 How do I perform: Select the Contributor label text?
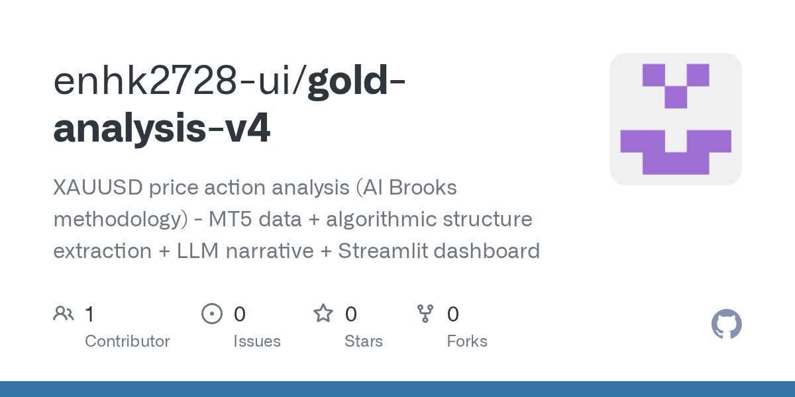(x=127, y=341)
